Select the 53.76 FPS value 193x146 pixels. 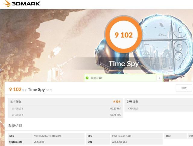pos(115,115)
